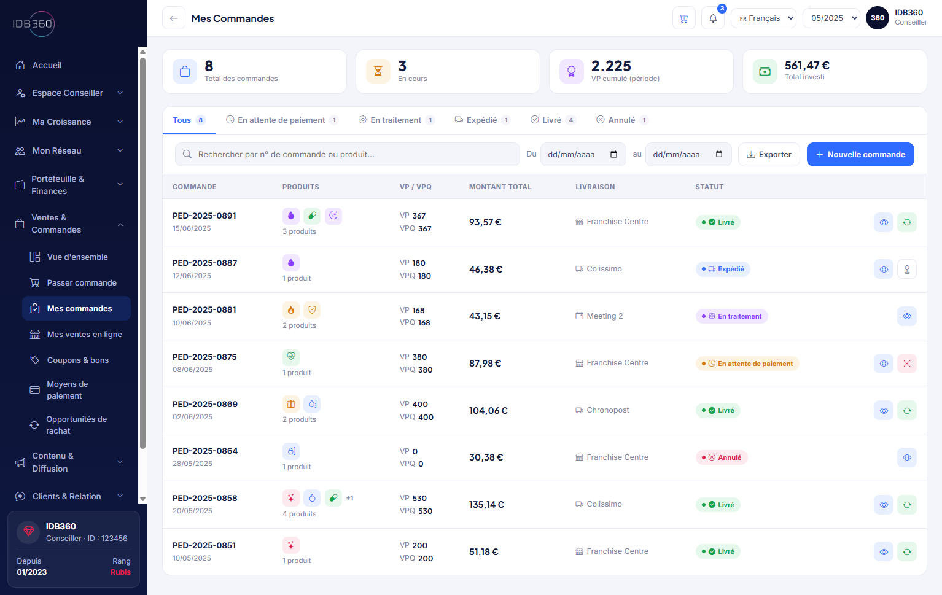Image resolution: width=942 pixels, height=595 pixels.
Task: Open the calendar picker of the au date
Action: pos(719,154)
